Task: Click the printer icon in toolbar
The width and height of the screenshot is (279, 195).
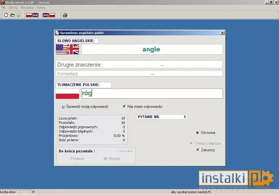Action: (x=65, y=15)
